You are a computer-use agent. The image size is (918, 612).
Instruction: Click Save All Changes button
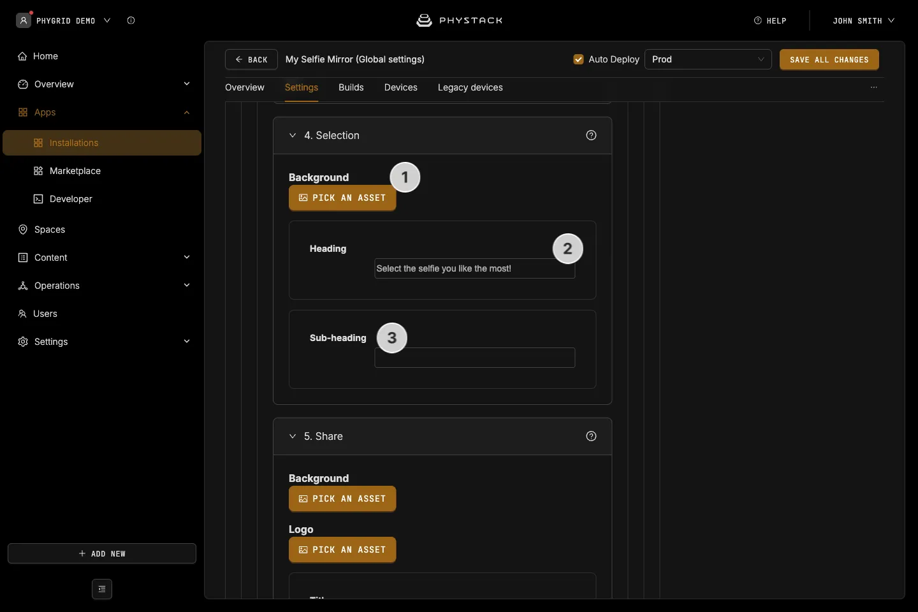829,59
